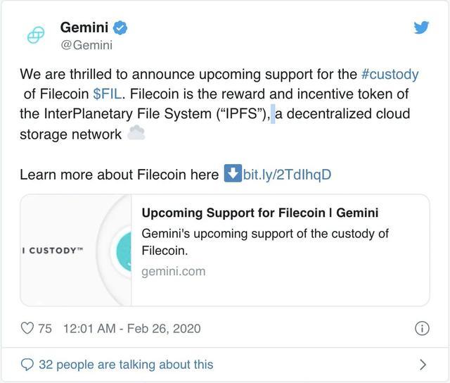Open 'Upcoming Support for Filecoin | Gemini' title
Screen dimensions: 450x383
(260, 213)
